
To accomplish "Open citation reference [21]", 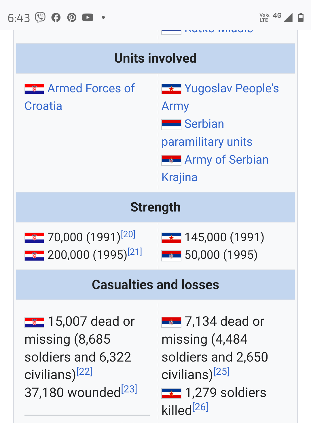I will (135, 252).
